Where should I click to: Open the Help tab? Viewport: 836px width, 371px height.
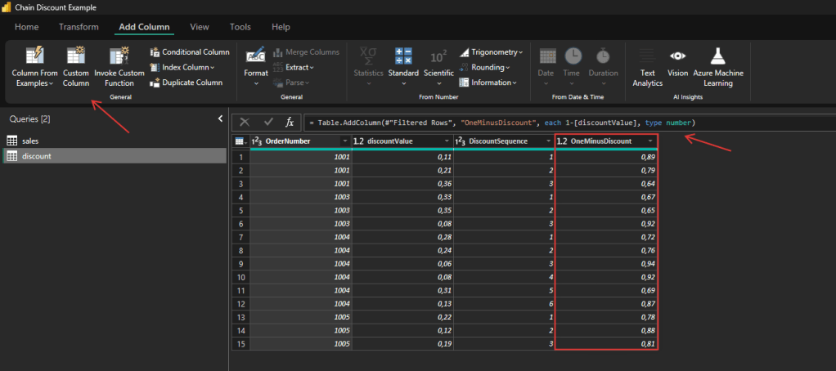tap(281, 27)
